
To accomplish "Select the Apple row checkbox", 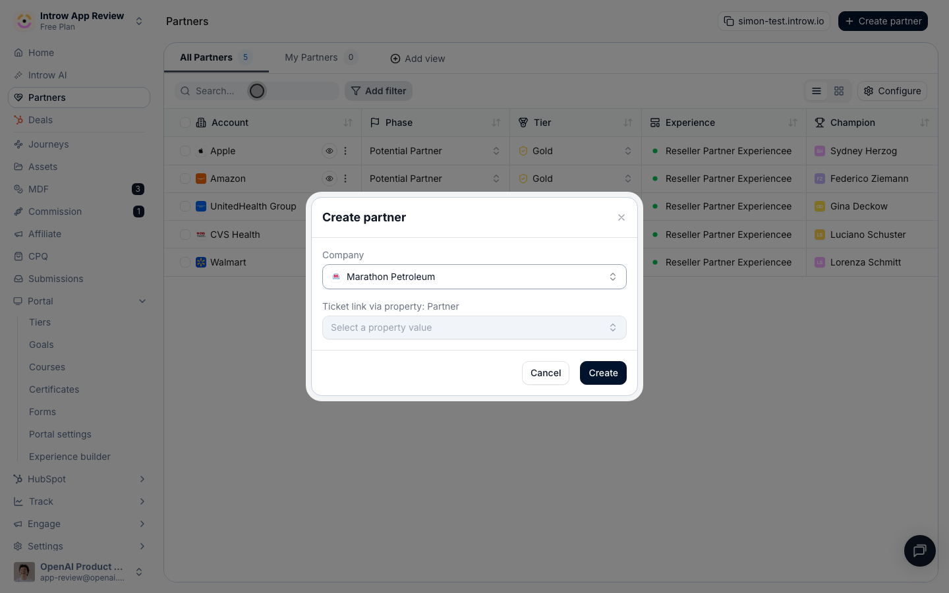I will click(x=185, y=151).
